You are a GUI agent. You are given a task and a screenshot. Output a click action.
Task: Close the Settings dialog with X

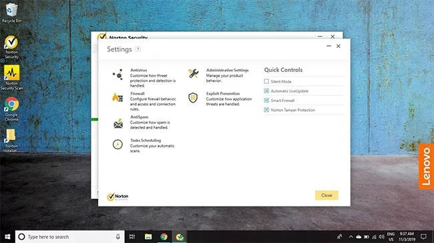[339, 46]
